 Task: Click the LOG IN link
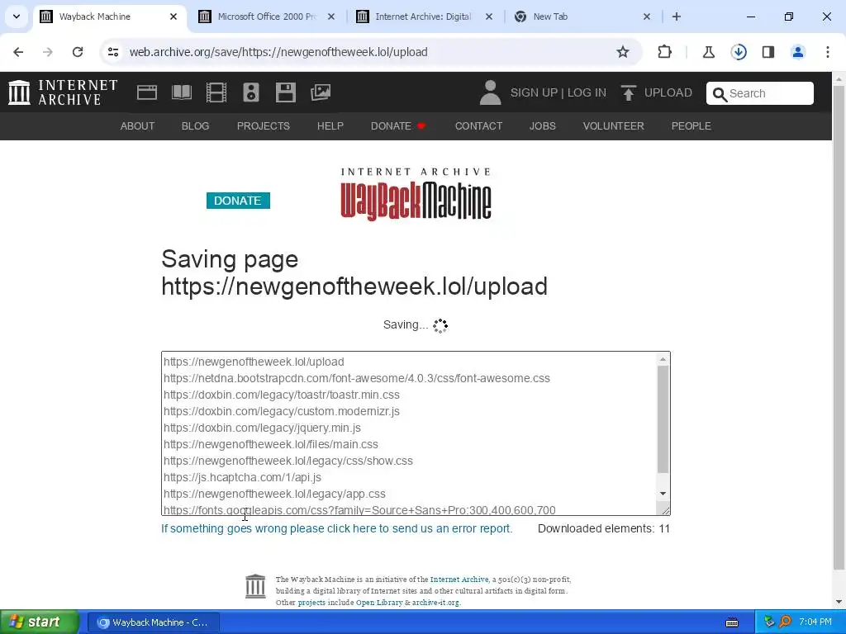[587, 92]
